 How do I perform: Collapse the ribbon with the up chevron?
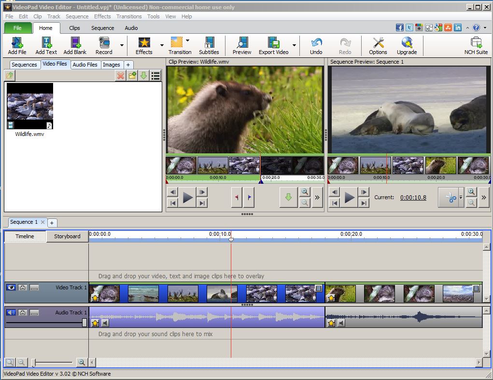coord(467,28)
